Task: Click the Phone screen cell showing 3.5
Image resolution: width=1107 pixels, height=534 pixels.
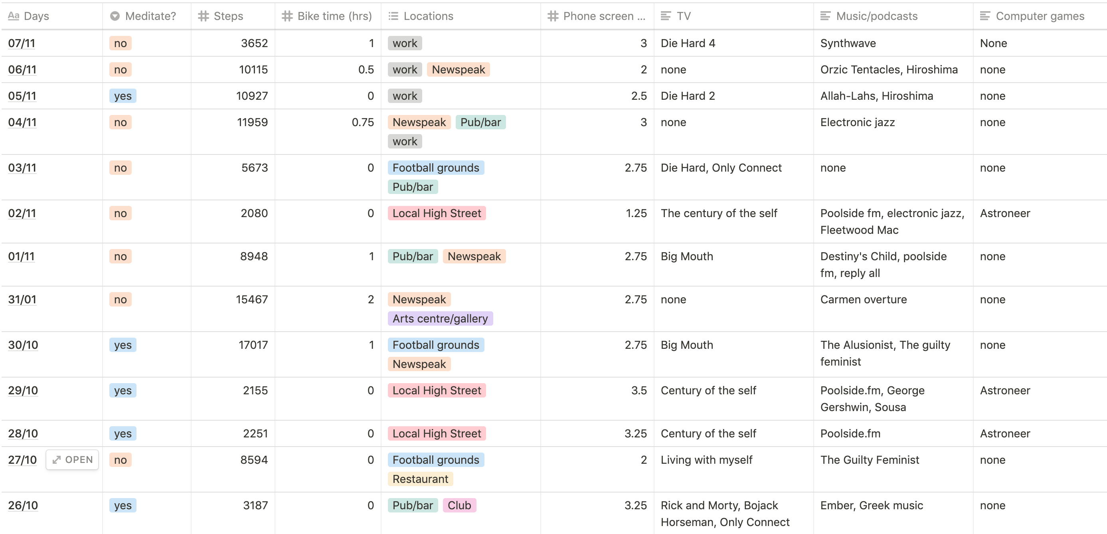Action: pyautogui.click(x=597, y=399)
